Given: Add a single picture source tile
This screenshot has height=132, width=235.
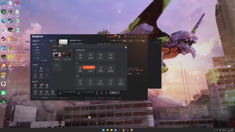Looking at the screenshot, I should [90, 82].
